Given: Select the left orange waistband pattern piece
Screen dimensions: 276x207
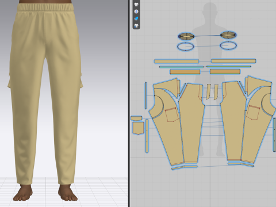Looking at the screenshot, I should pyautogui.click(x=185, y=72).
